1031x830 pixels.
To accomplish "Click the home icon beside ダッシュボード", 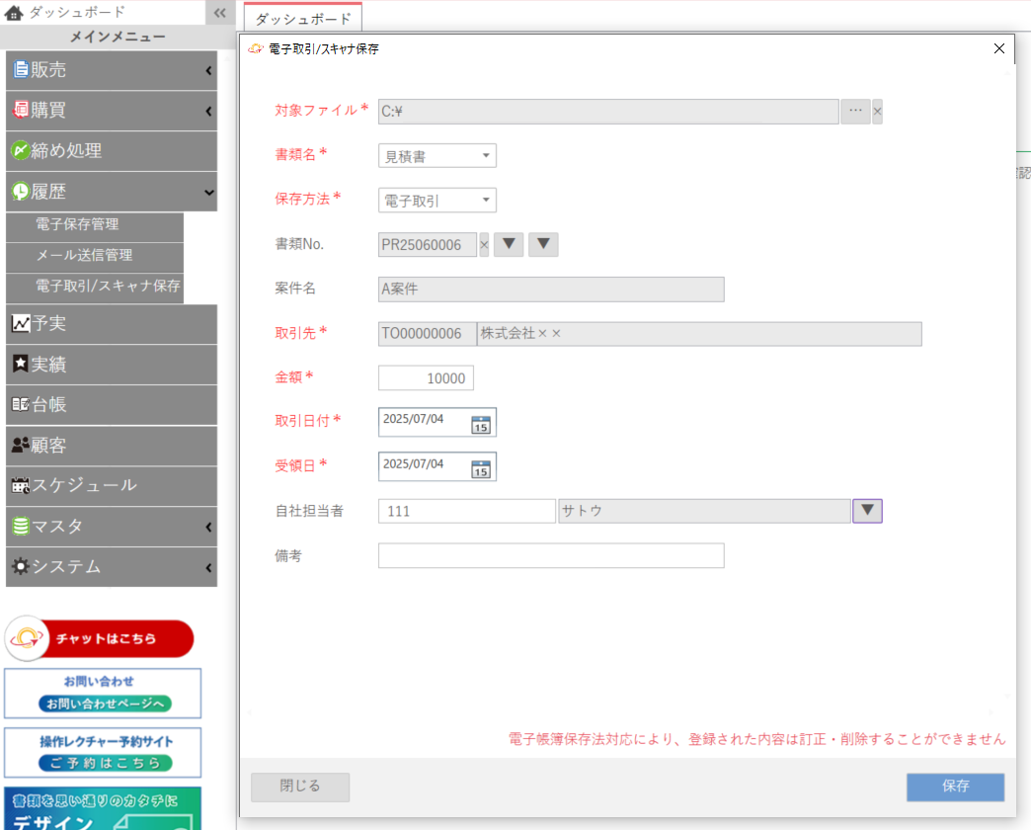I will click(15, 13).
